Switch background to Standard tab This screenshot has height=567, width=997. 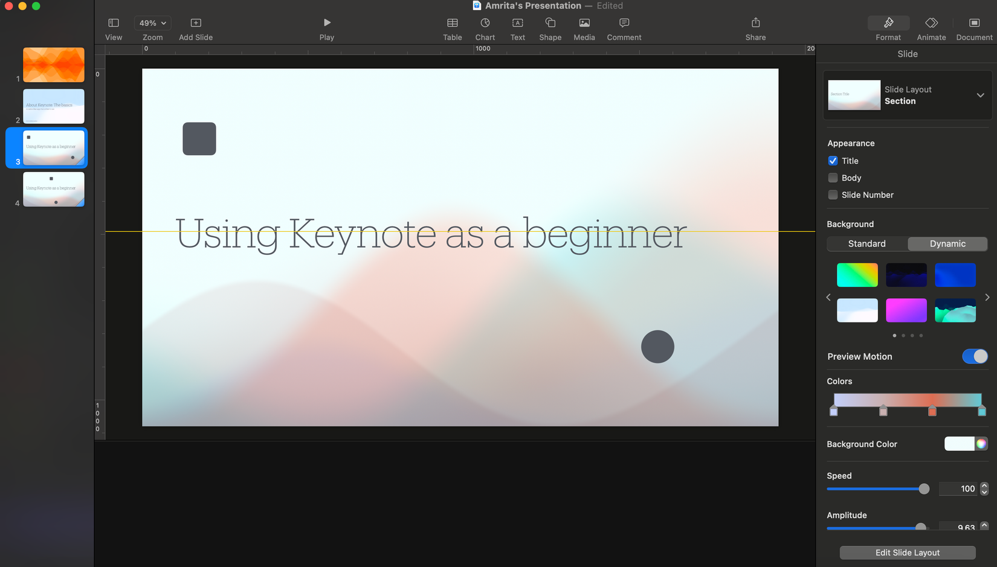coord(867,243)
